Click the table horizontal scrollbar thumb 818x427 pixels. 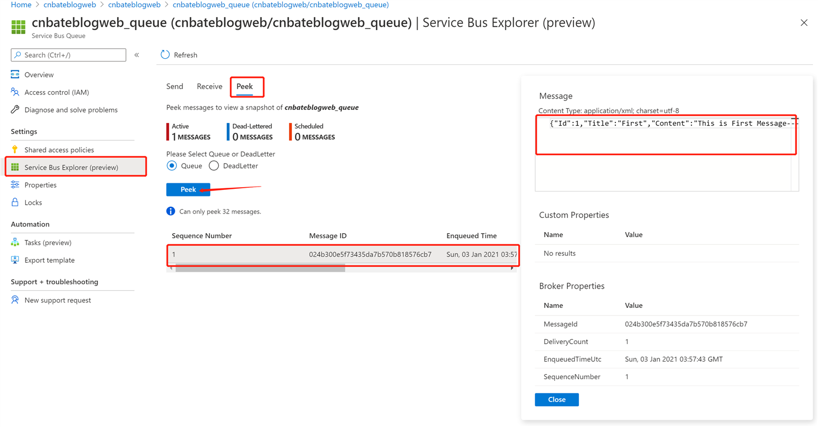260,268
